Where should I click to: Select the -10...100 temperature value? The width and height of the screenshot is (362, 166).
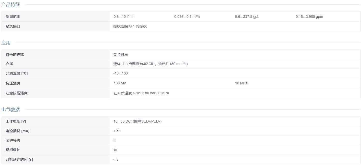[121, 73]
